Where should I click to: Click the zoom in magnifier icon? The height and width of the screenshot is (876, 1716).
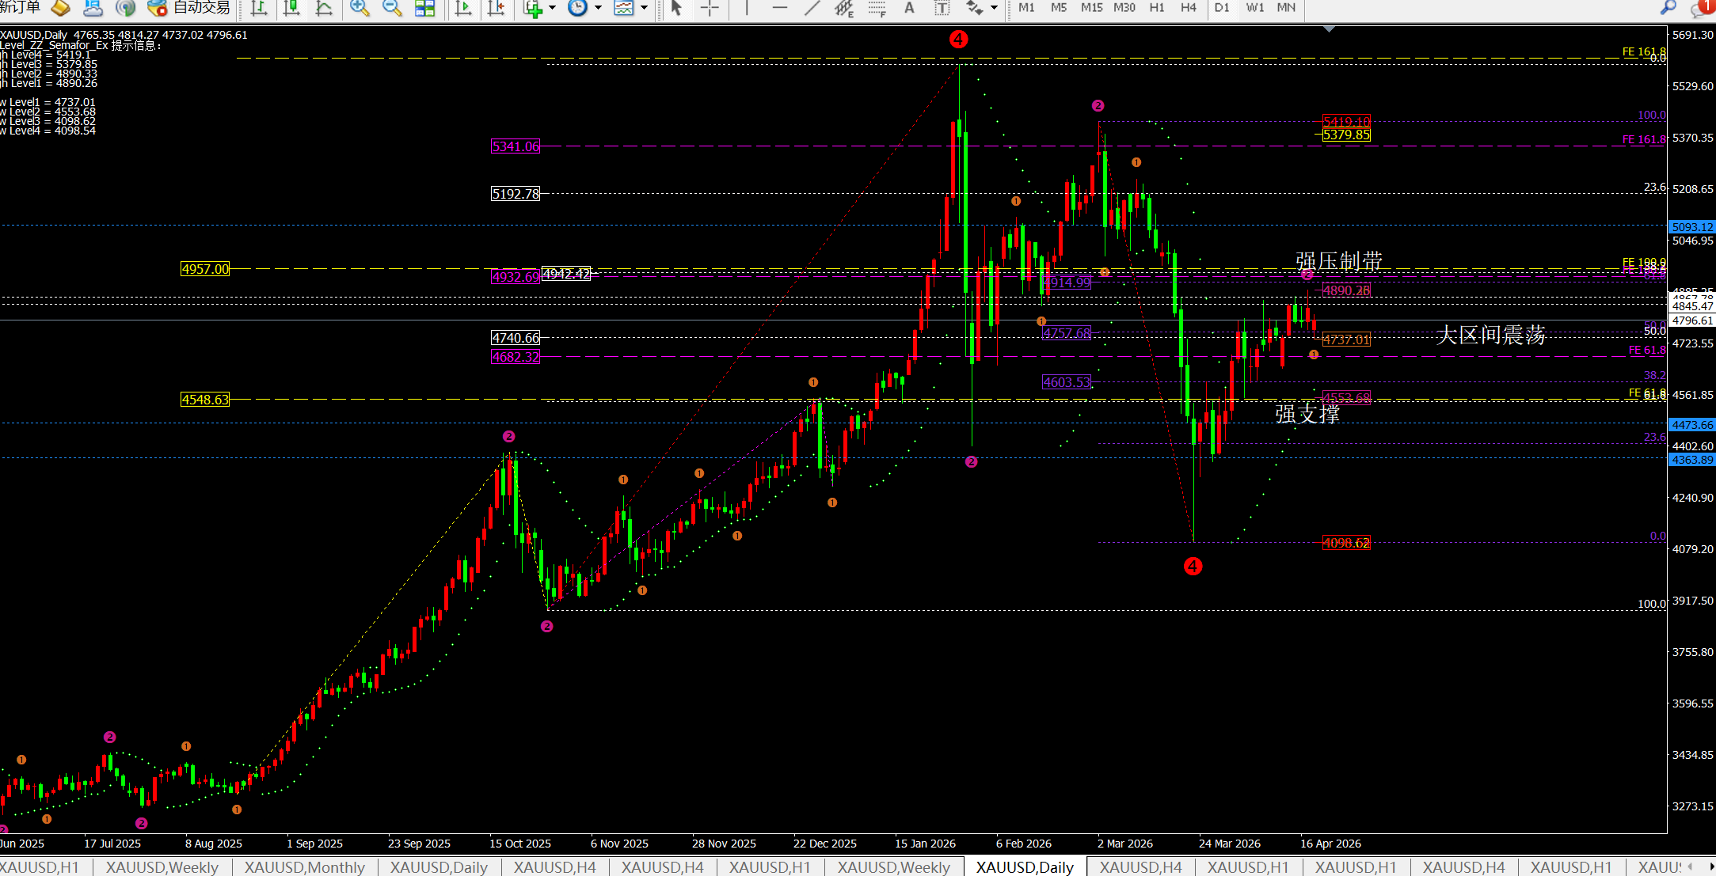coord(360,8)
